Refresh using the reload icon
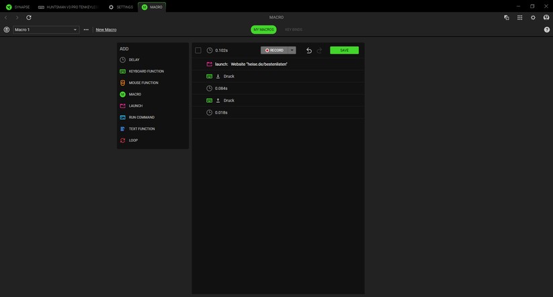Viewport: 553px width, 297px height. (29, 17)
